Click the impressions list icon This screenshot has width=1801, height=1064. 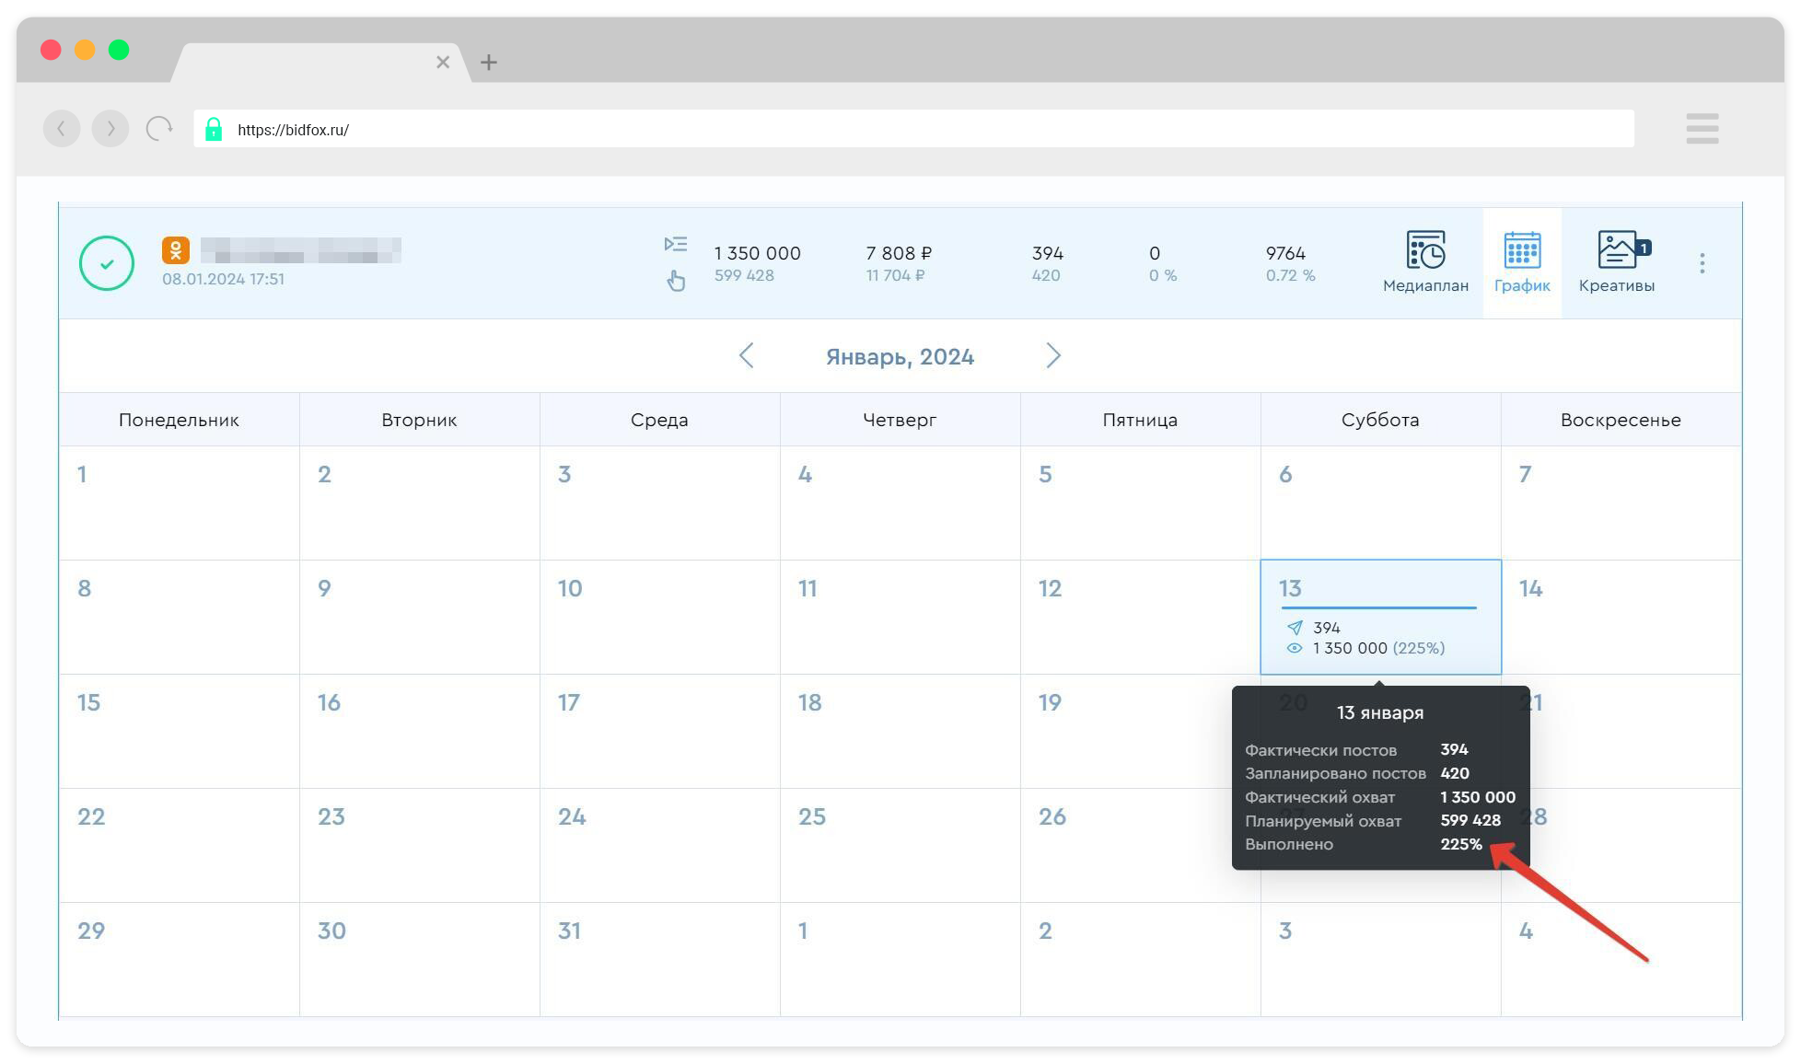676,245
